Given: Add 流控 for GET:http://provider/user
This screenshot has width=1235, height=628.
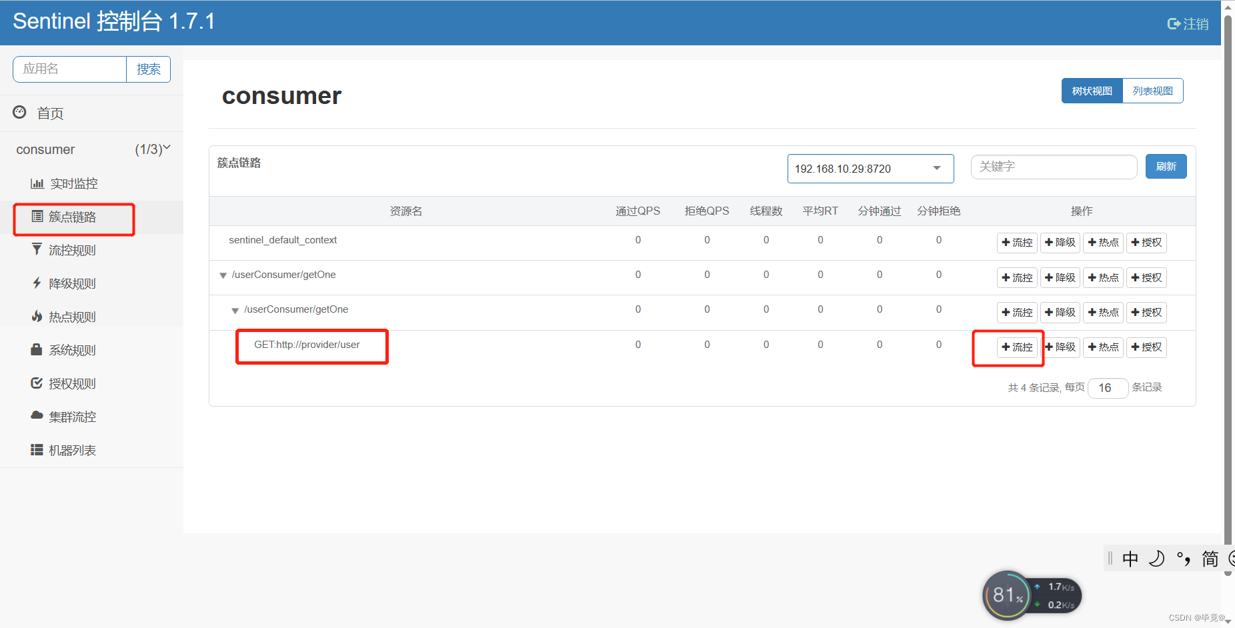Looking at the screenshot, I should [1017, 347].
